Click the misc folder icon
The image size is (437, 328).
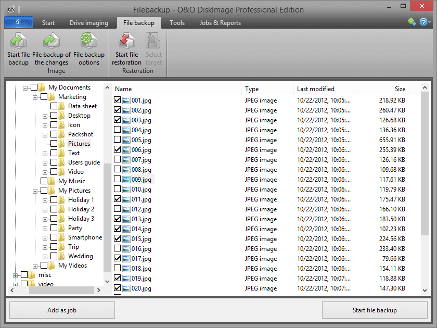pos(32,275)
